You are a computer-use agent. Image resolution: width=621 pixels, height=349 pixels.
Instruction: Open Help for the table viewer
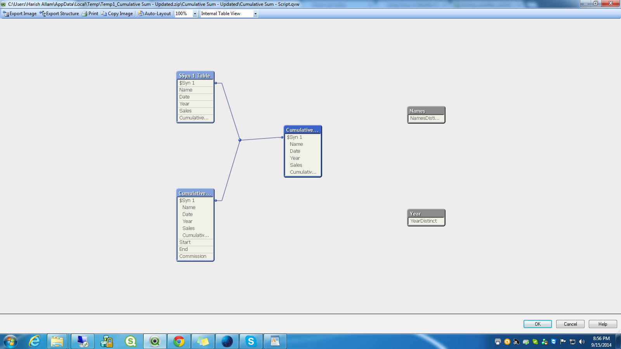603,324
